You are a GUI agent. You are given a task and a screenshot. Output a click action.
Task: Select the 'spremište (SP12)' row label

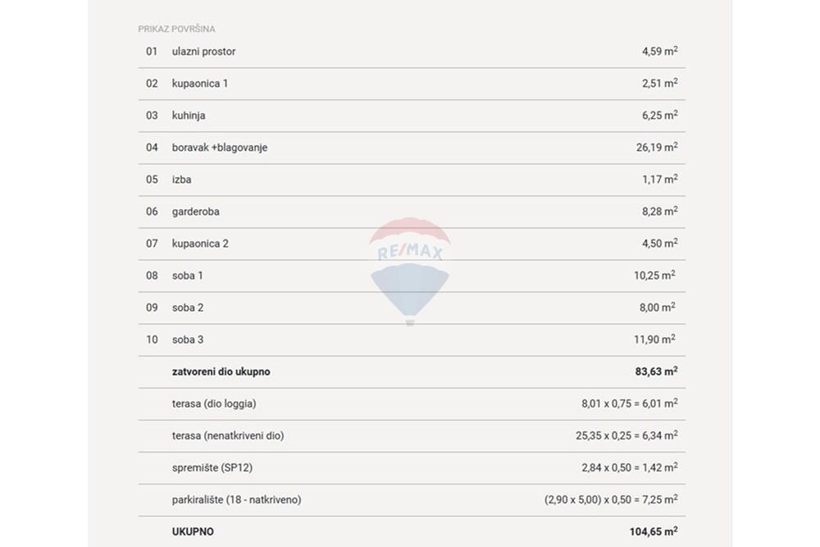tap(212, 467)
